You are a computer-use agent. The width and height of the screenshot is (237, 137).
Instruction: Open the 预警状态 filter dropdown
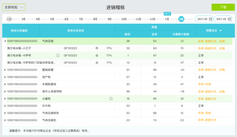pos(220,31)
